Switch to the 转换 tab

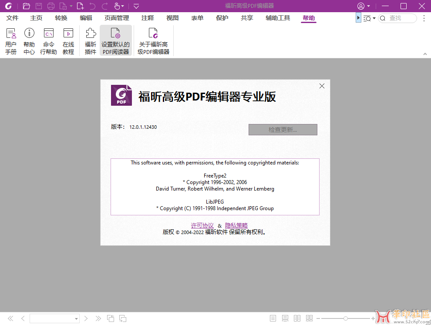pos(61,18)
